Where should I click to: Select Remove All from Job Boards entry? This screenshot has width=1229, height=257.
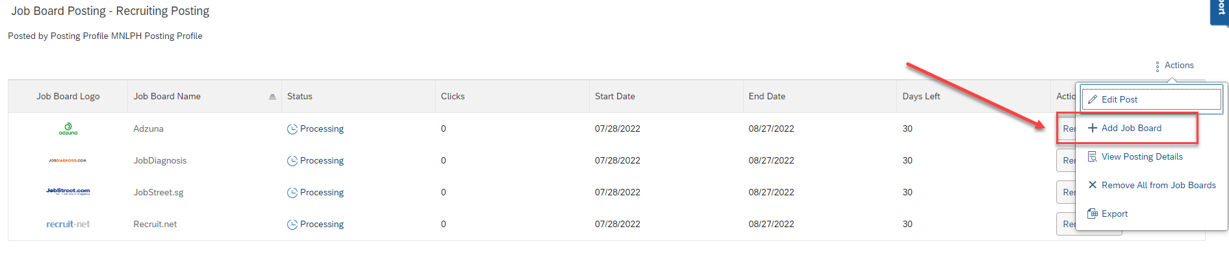click(1151, 185)
